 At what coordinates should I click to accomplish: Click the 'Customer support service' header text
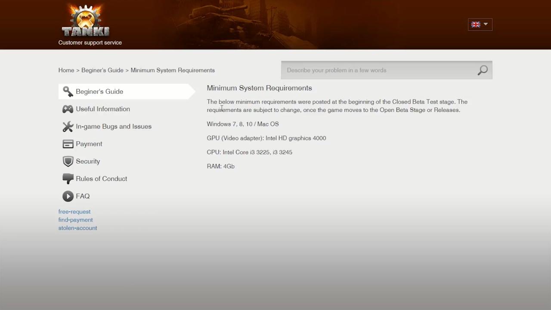(x=90, y=43)
